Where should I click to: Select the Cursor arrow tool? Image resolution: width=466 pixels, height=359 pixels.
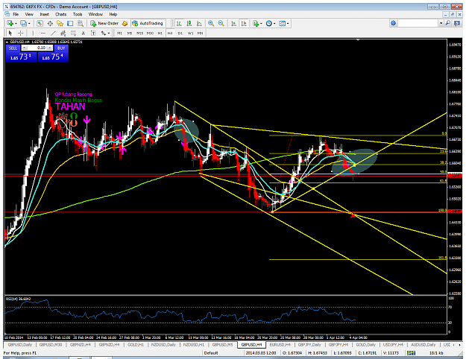pyautogui.click(x=10, y=33)
